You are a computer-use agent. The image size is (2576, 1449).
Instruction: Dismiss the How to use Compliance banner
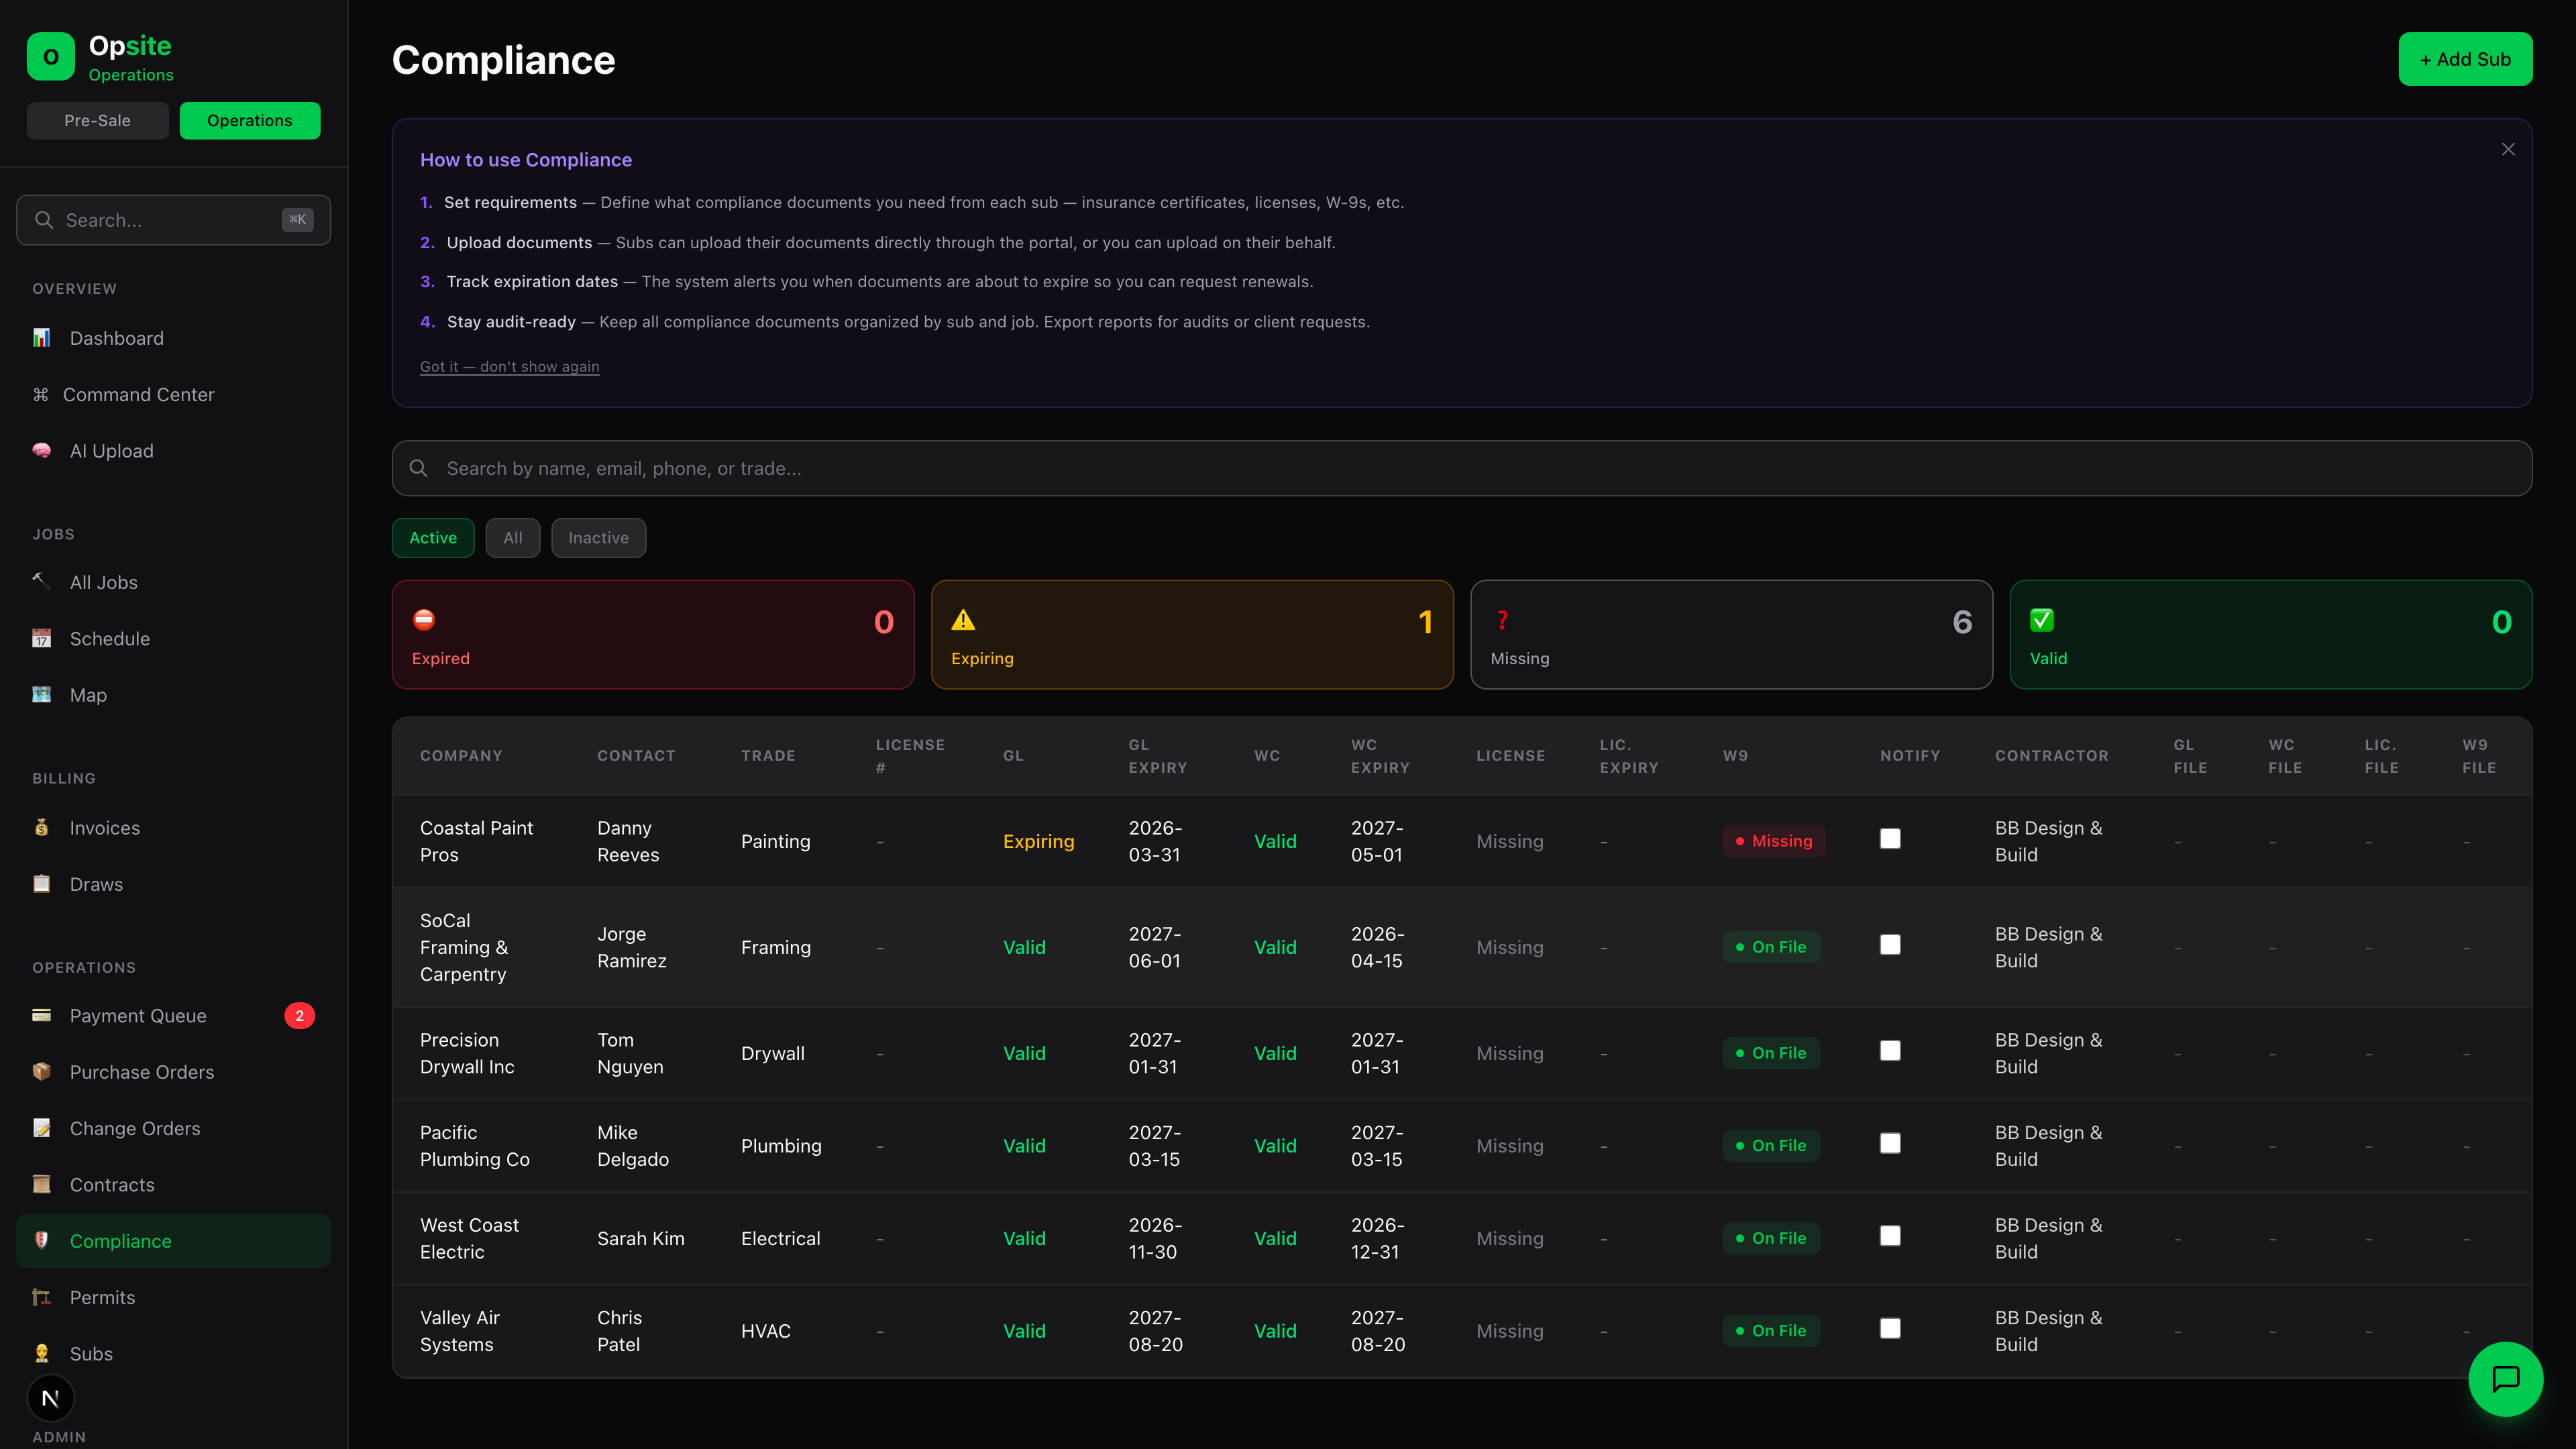coord(2507,148)
